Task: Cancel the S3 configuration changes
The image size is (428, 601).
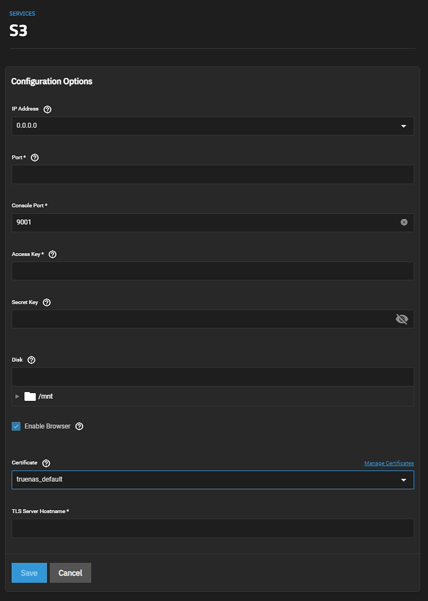Action: pyautogui.click(x=70, y=573)
